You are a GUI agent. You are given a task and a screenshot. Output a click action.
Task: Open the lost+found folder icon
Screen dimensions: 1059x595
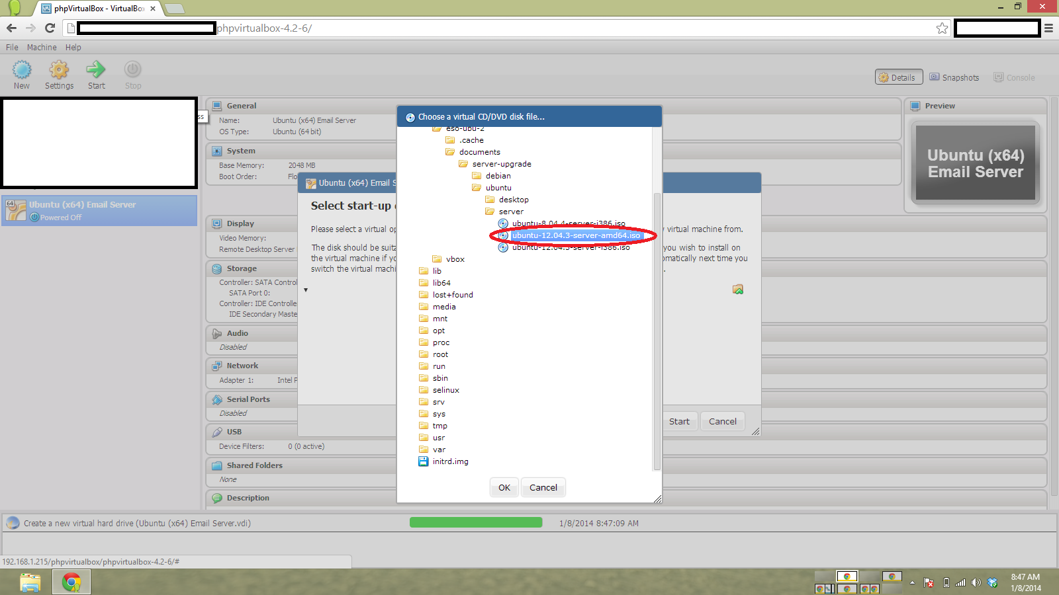click(424, 295)
